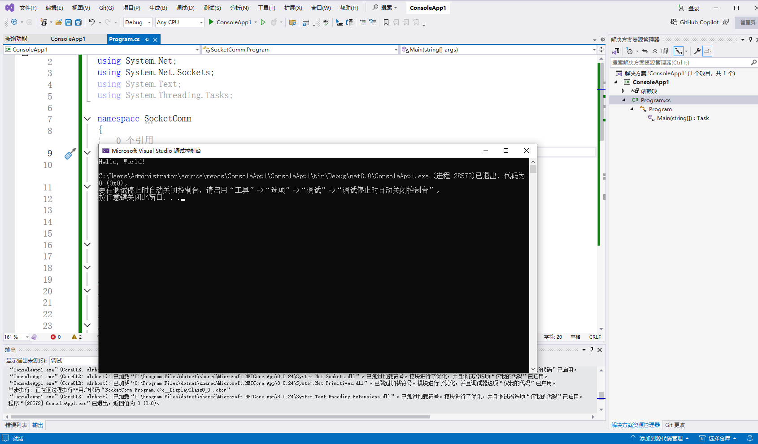This screenshot has width=758, height=444.
Task: Open the startup project dropdown arrow beside ConsoleApp1
Action: tap(256, 22)
